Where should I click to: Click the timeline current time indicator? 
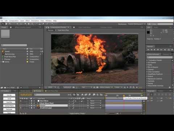pos(124,96)
